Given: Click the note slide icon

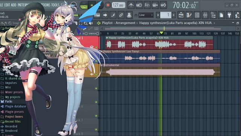Looking at the screenshot, I should click(113, 15).
